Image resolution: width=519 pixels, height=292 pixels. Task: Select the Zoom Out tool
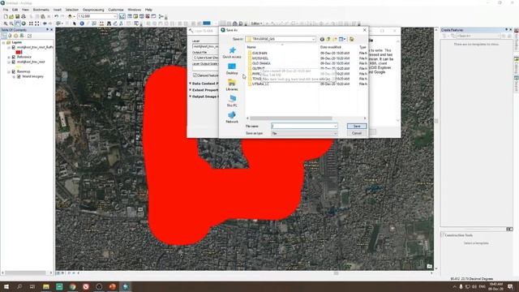point(11,24)
